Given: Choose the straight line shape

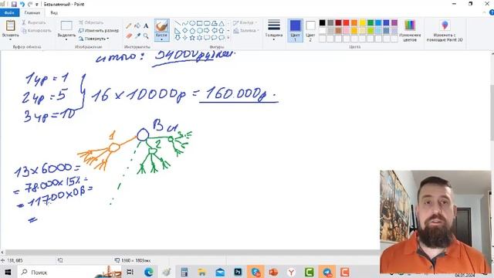Looking at the screenshot, I should click(x=178, y=23).
